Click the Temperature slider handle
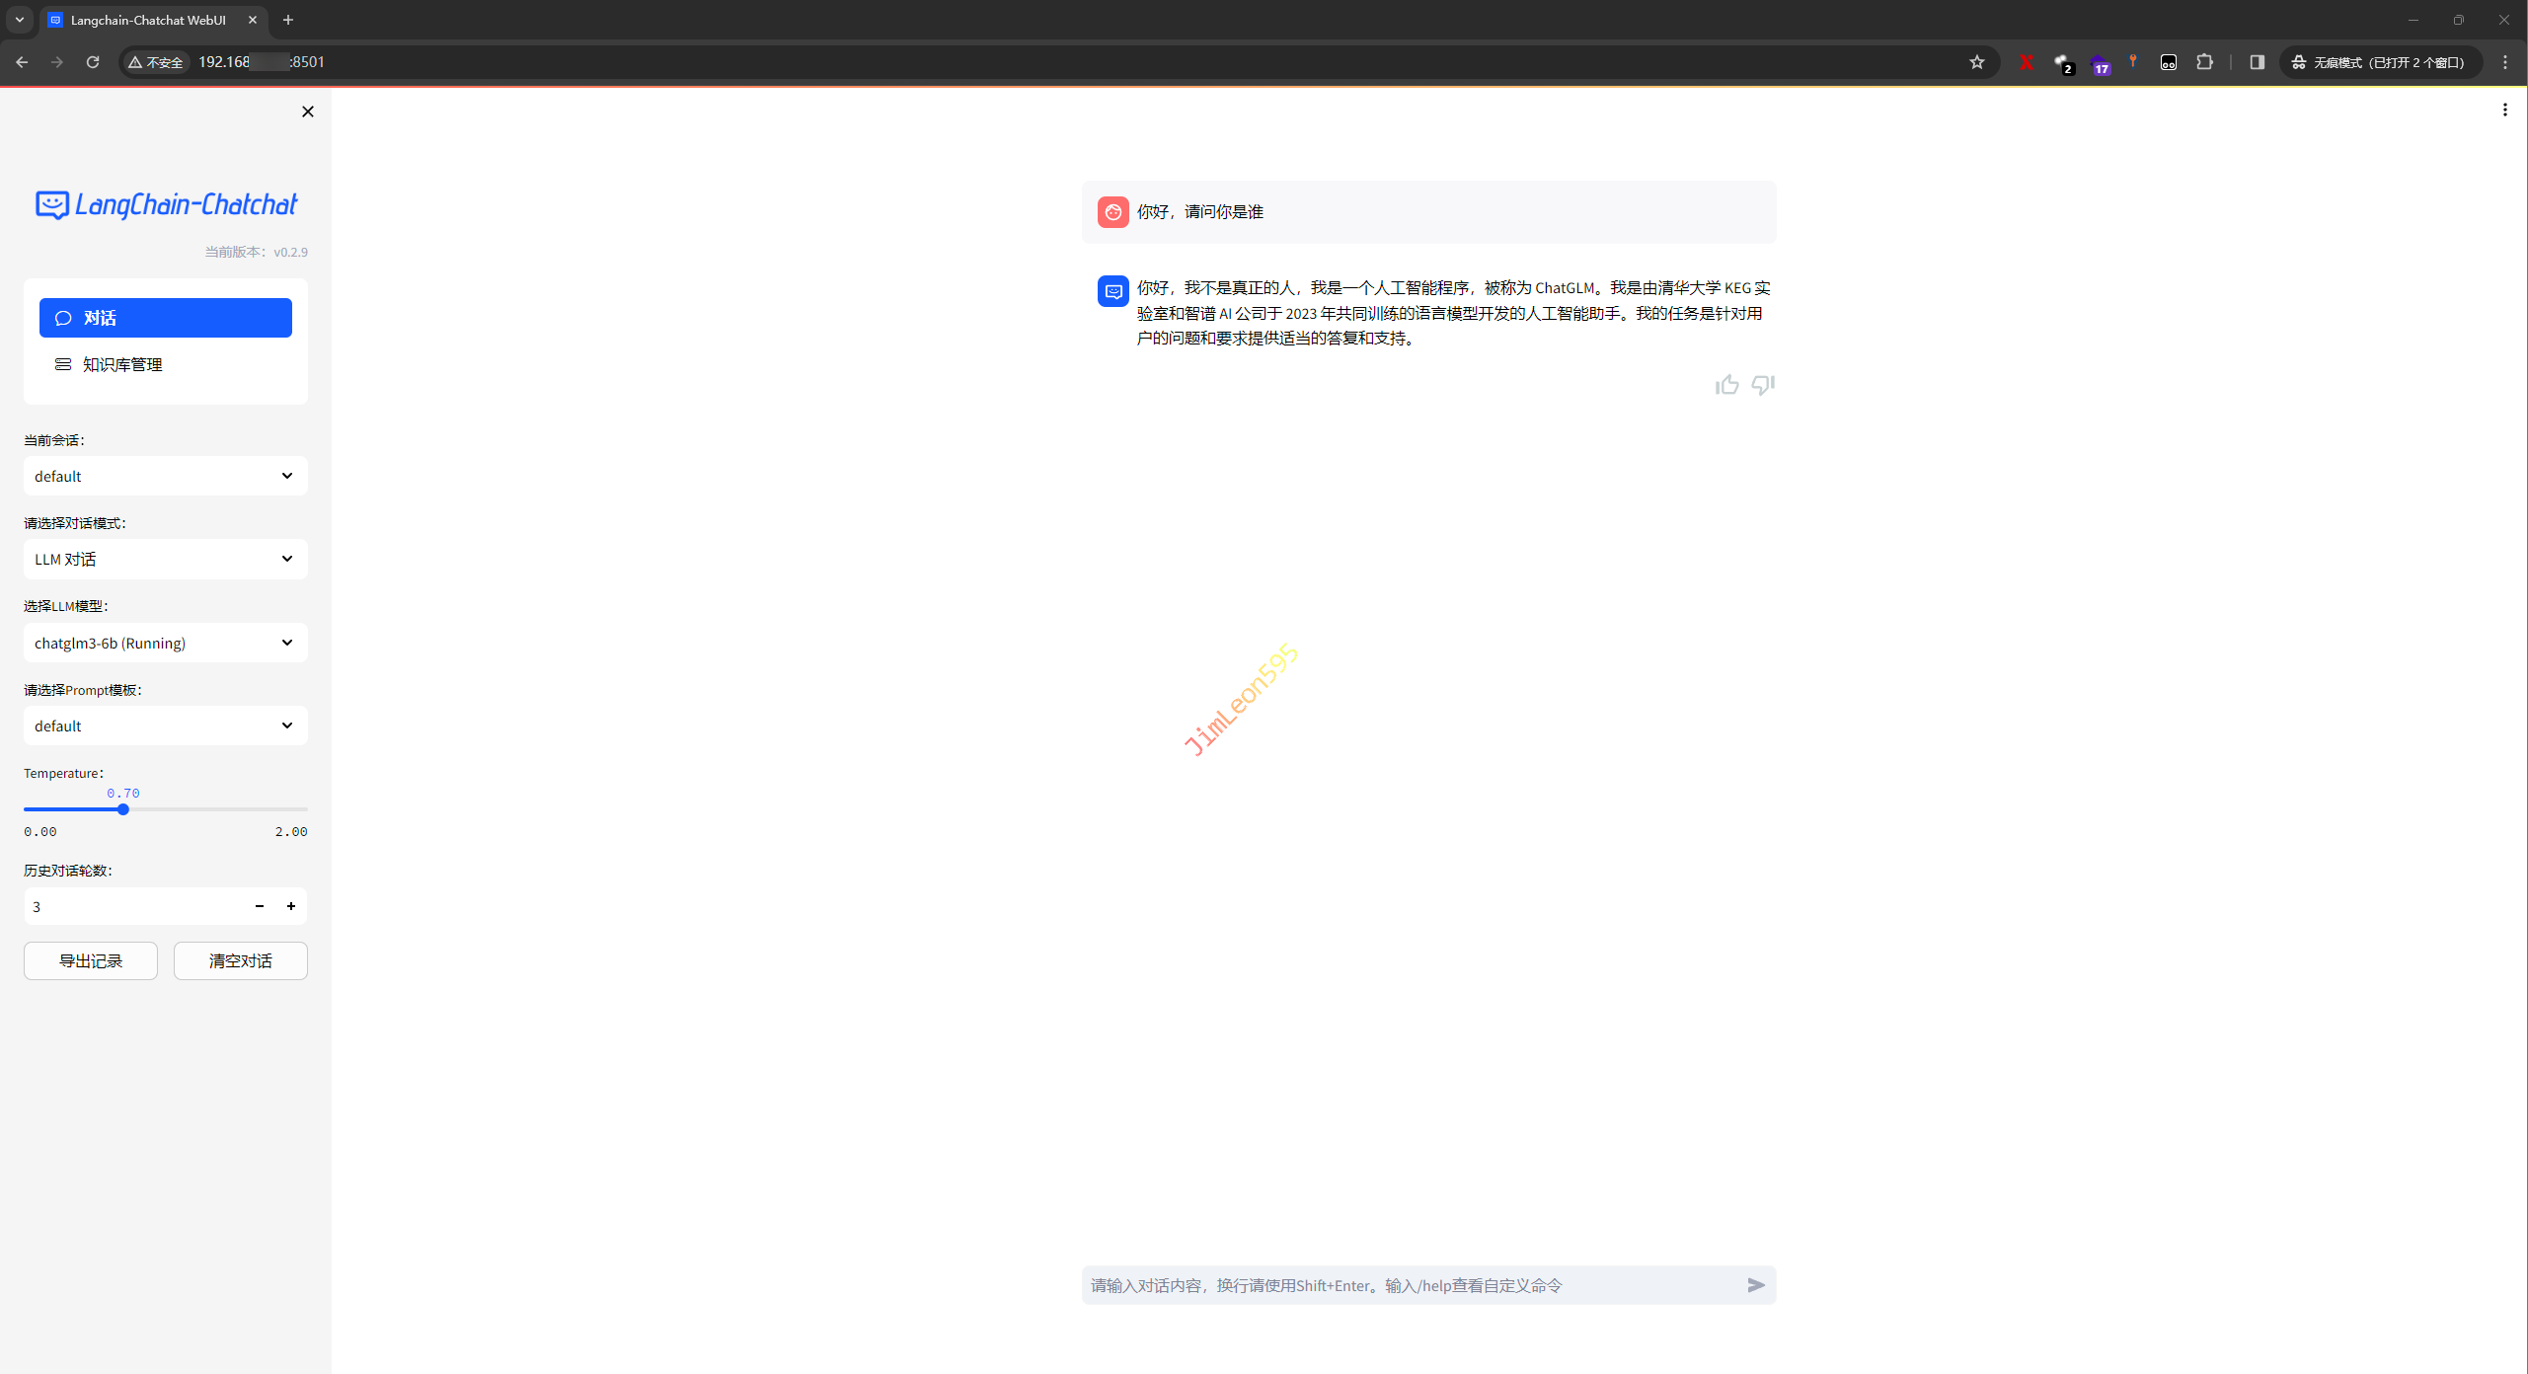 123,809
